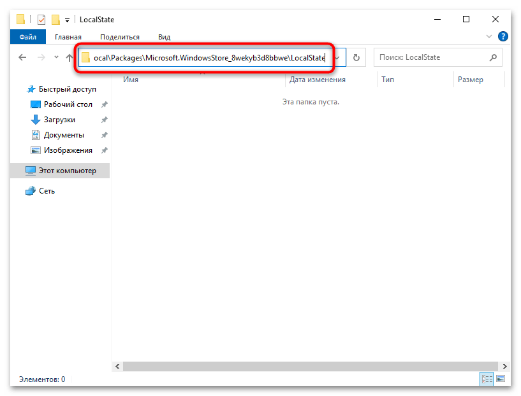Click the folder icon in address bar
This screenshot has width=521, height=396.
click(x=85, y=58)
